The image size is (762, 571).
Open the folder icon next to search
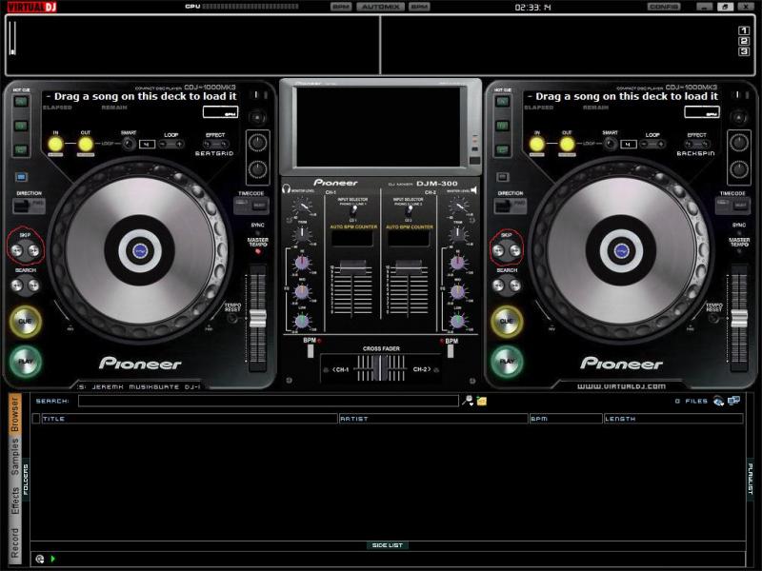point(482,401)
